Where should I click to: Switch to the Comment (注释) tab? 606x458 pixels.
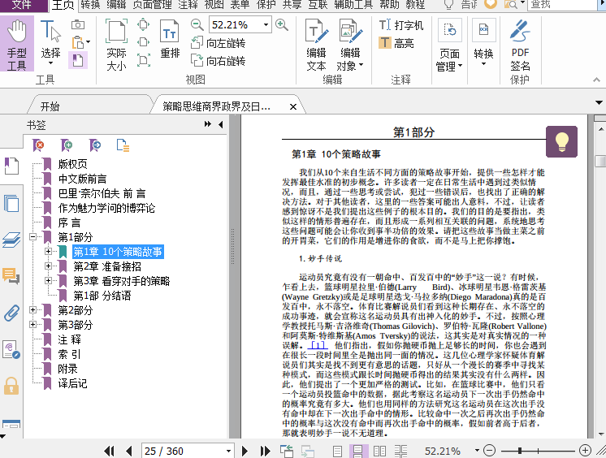point(188,5)
